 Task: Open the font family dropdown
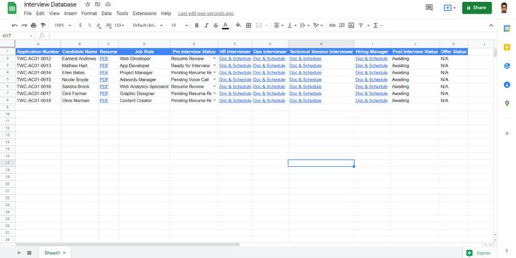pos(148,26)
